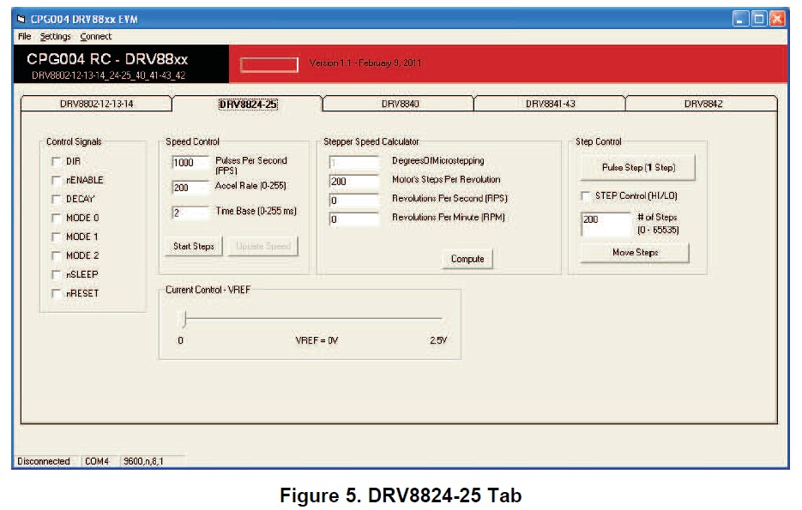
Task: Click the Pulse Step (1 Step) button
Action: click(638, 168)
